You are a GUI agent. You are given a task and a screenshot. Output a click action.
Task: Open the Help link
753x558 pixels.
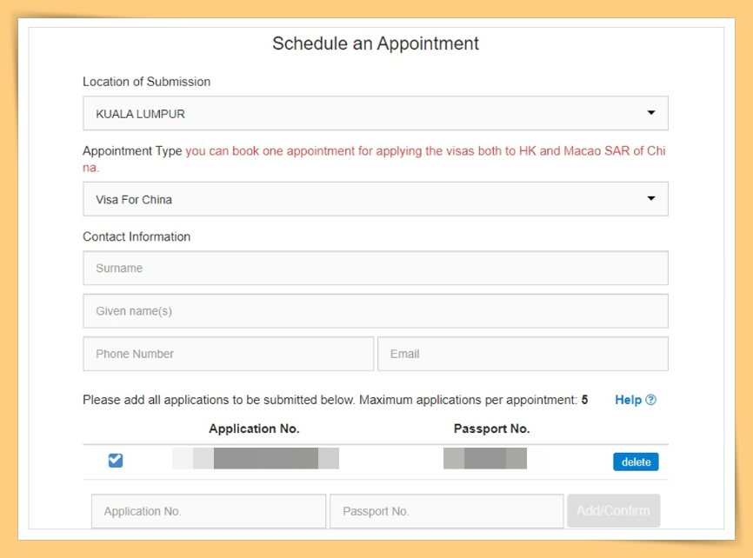pos(628,400)
